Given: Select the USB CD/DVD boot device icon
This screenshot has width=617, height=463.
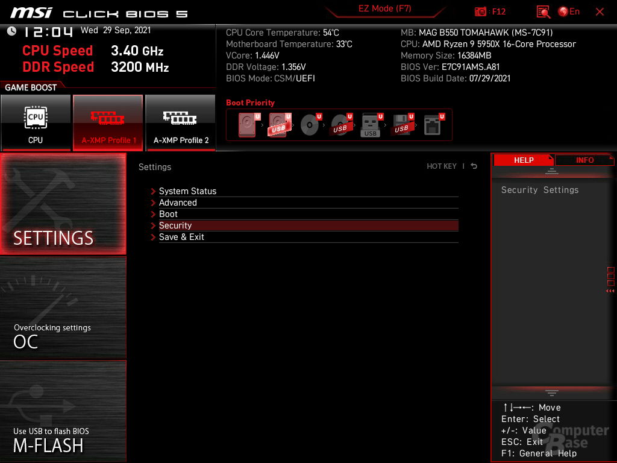Looking at the screenshot, I should click(342, 125).
